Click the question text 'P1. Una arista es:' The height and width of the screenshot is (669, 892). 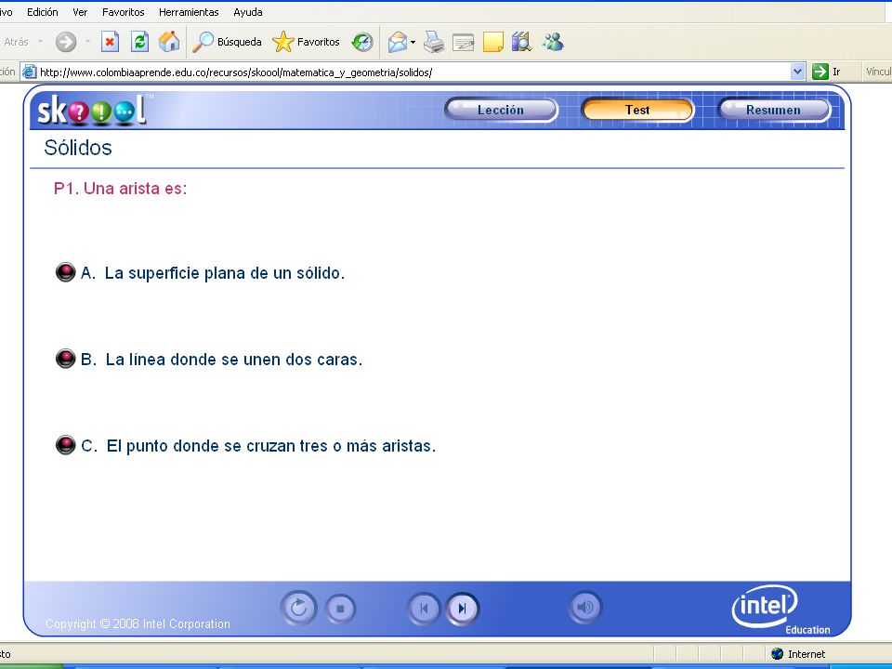120,189
